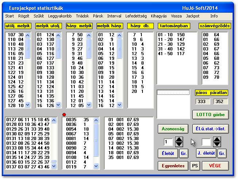Image resolution: width=238 pixels, height=180 pixels.
Task: Click the páros count field showing 333
Action: [203, 101]
